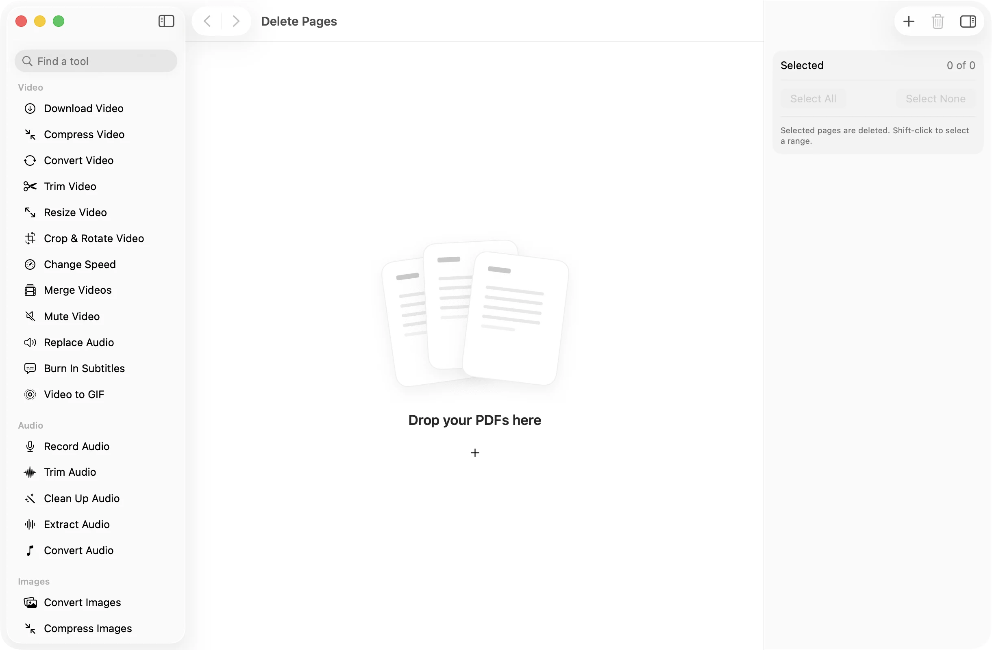Choose Extract Audio
The image size is (992, 650).
96,524
